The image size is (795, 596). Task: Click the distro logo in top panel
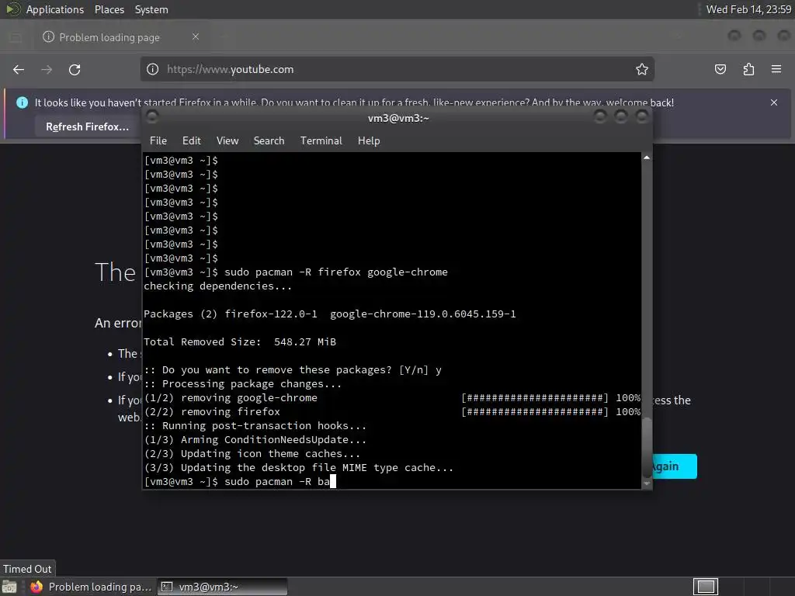[13, 9]
